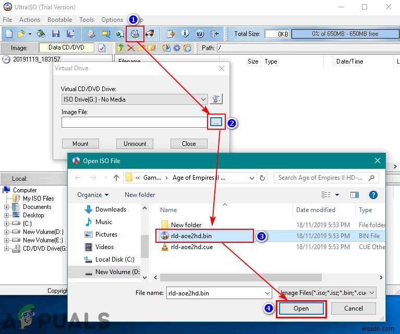The image size is (400, 334).
Task: Select Pictures in the navigation pane
Action: (106, 234)
